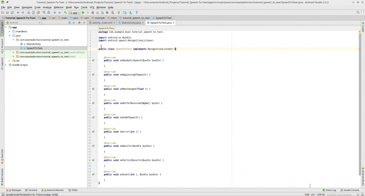Image resolution: width=365 pixels, height=196 pixels.
Task: Click the Save All toolbar icon
Action: point(7,13)
